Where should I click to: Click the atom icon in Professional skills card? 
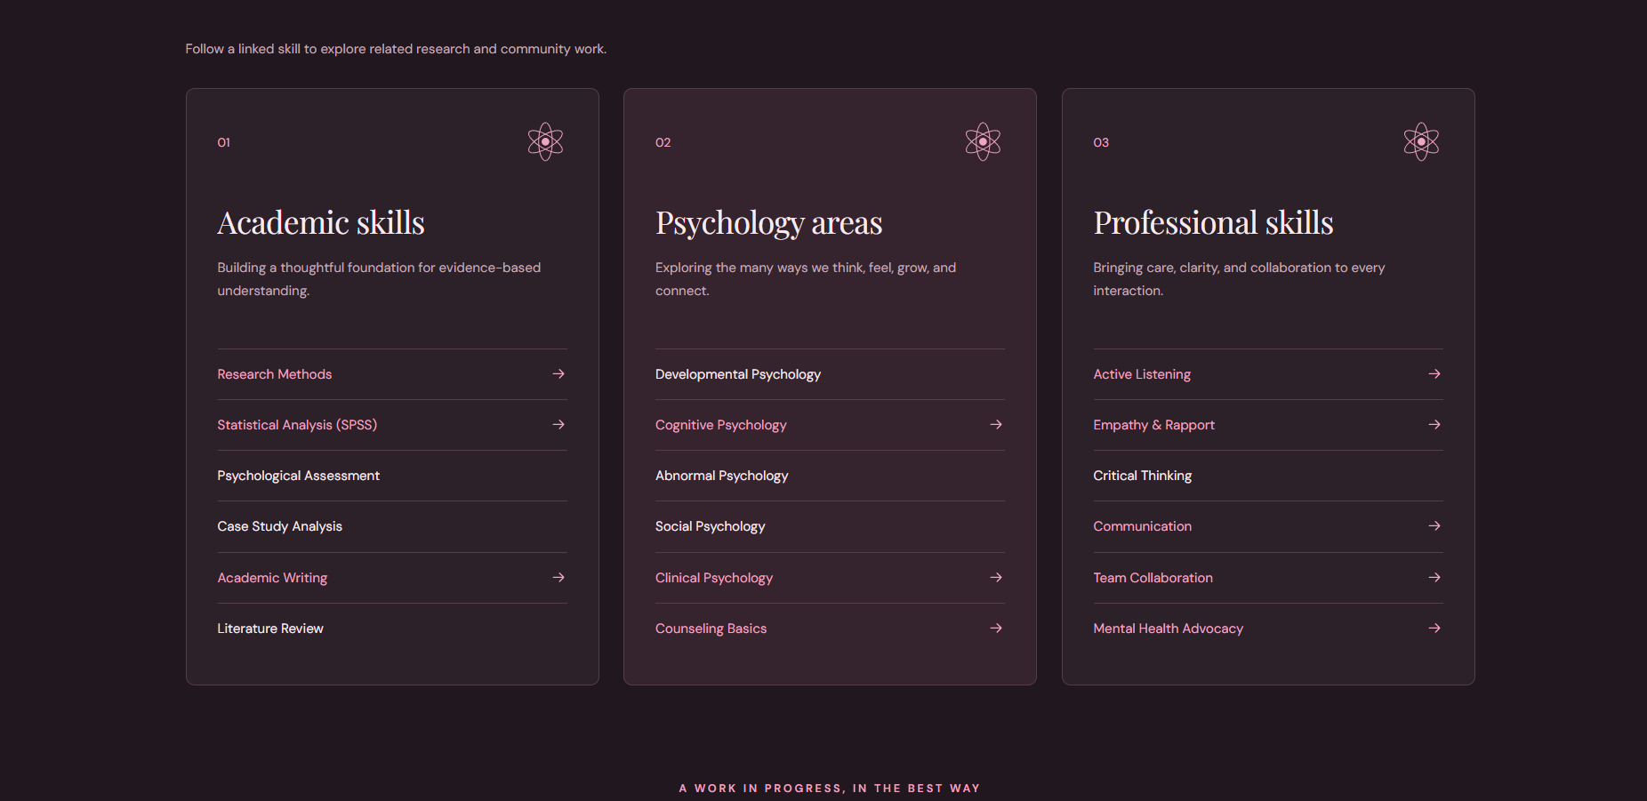(x=1421, y=141)
